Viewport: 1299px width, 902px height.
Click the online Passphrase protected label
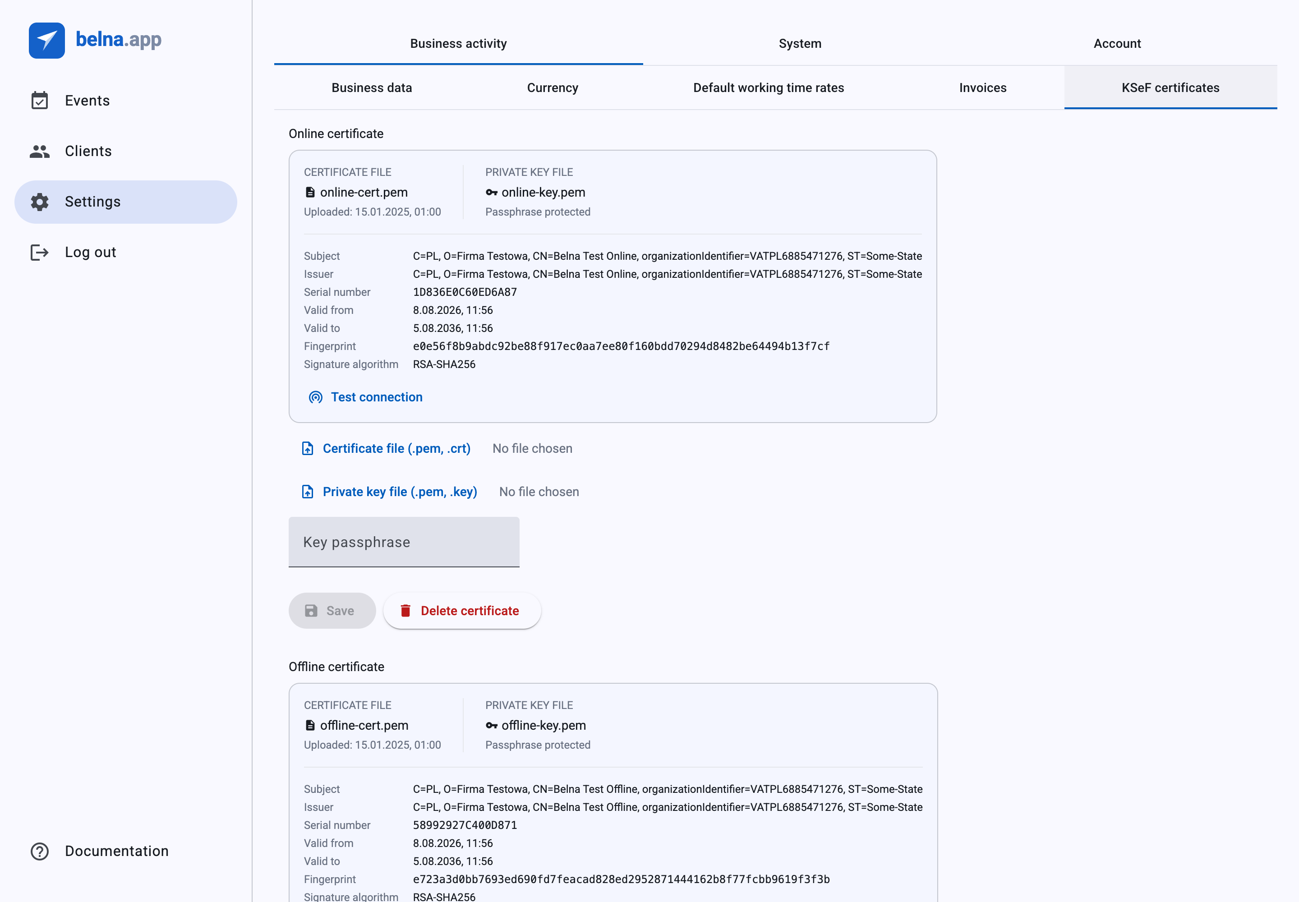pos(538,212)
